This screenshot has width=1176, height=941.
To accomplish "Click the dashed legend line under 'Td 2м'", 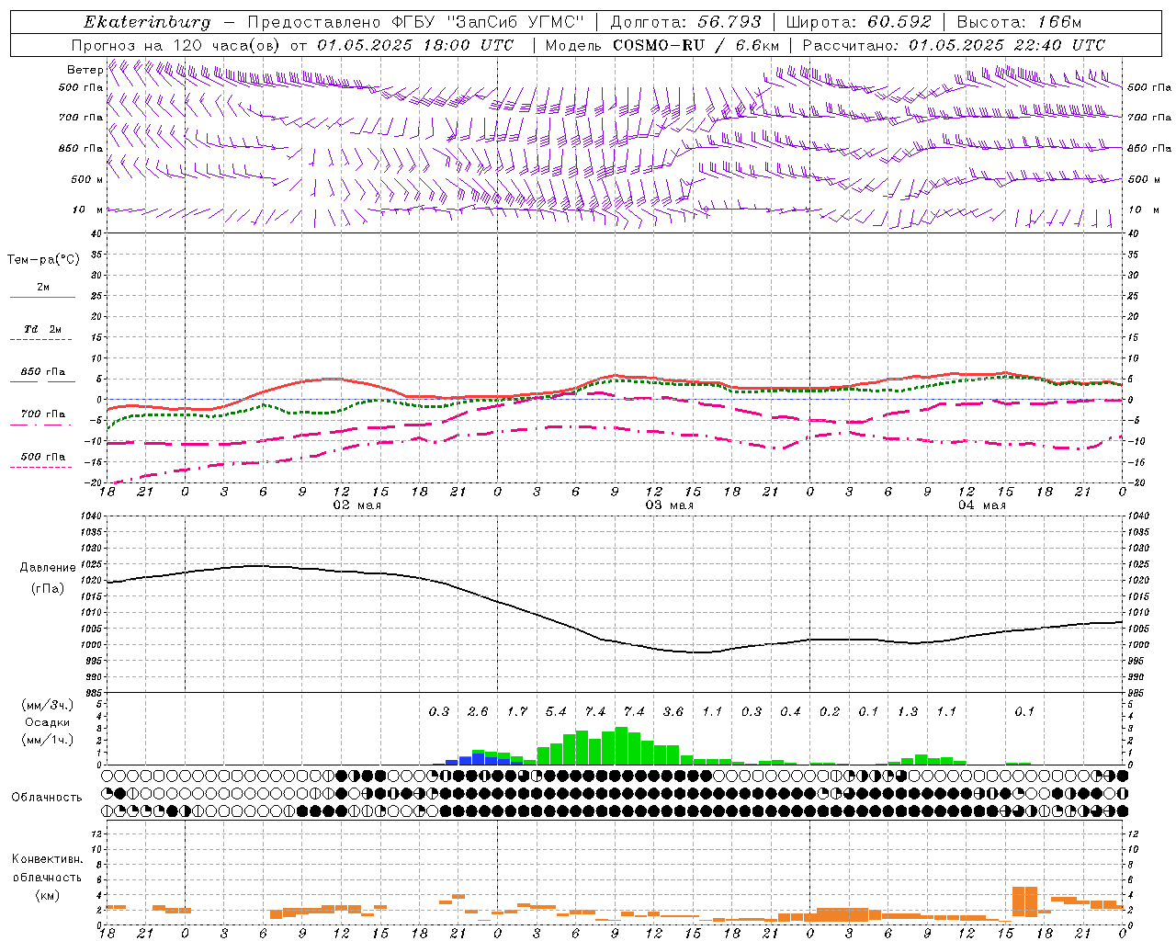I will click(x=40, y=340).
